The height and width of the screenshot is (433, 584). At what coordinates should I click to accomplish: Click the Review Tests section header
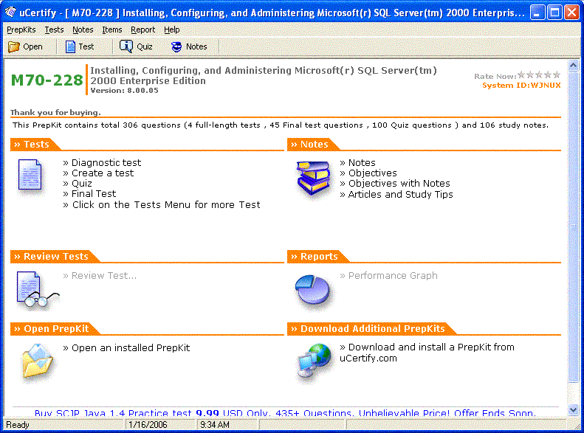pyautogui.click(x=55, y=256)
